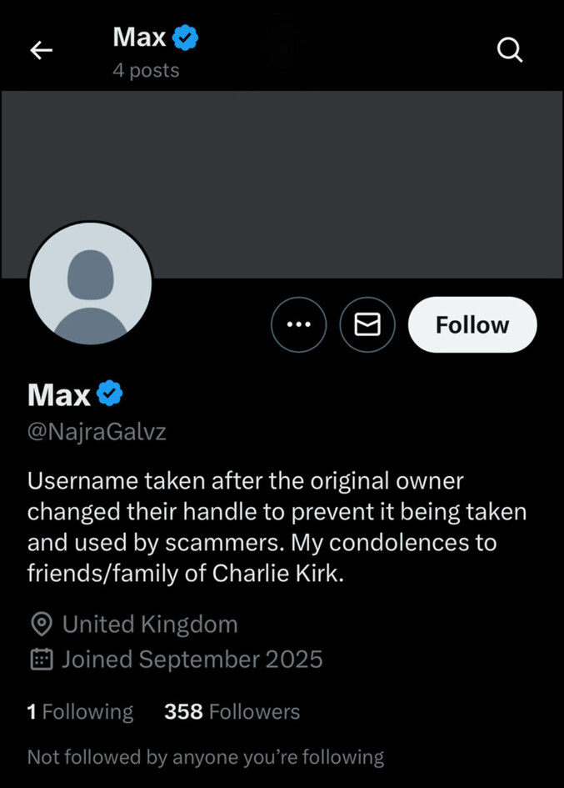
Task: Open the default profile avatar picture
Action: (x=91, y=284)
